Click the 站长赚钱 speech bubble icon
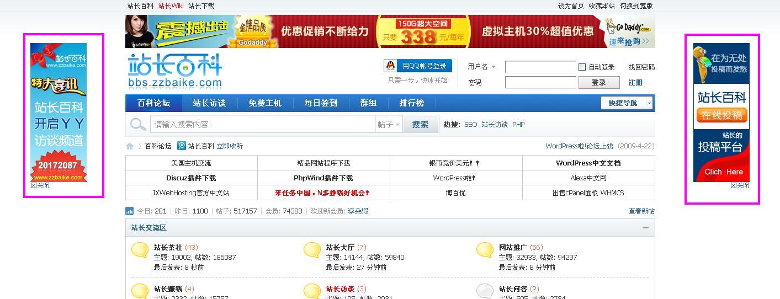This screenshot has height=299, width=780. [140, 291]
